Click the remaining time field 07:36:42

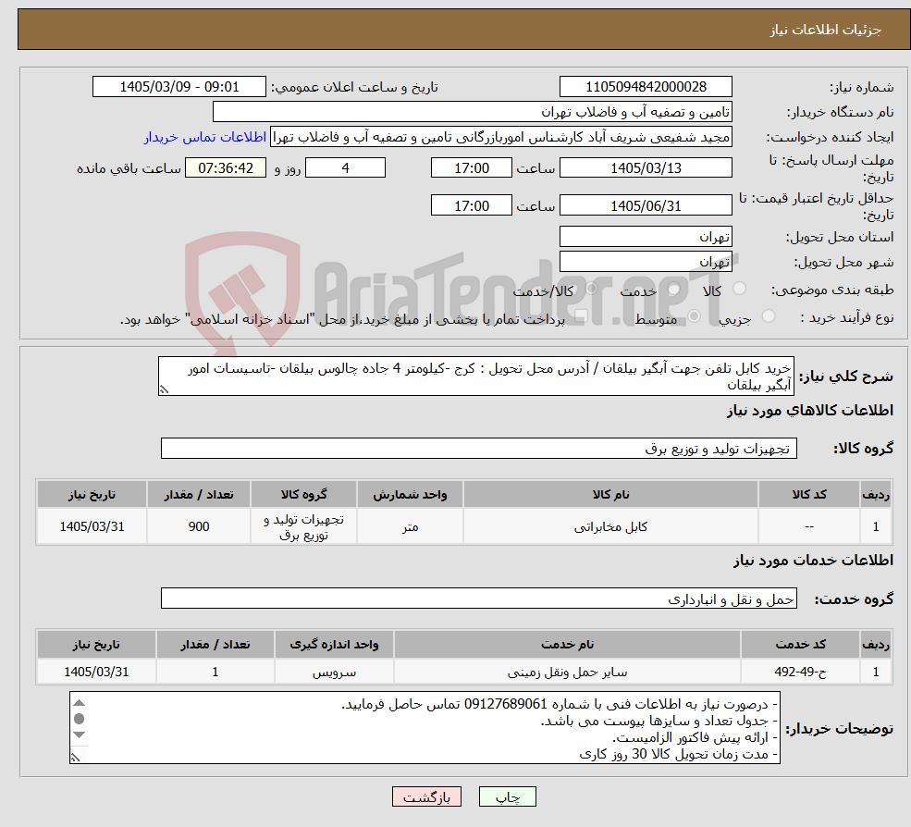click(x=226, y=168)
